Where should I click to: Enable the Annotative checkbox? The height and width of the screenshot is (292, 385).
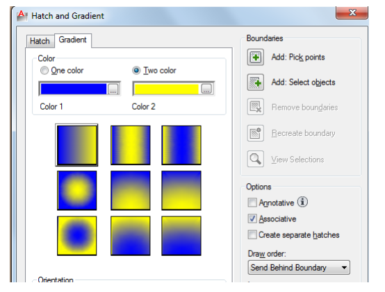pos(252,203)
